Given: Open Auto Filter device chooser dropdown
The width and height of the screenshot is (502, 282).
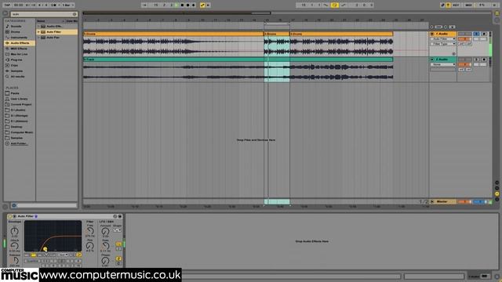Looking at the screenshot, I should (x=442, y=39).
